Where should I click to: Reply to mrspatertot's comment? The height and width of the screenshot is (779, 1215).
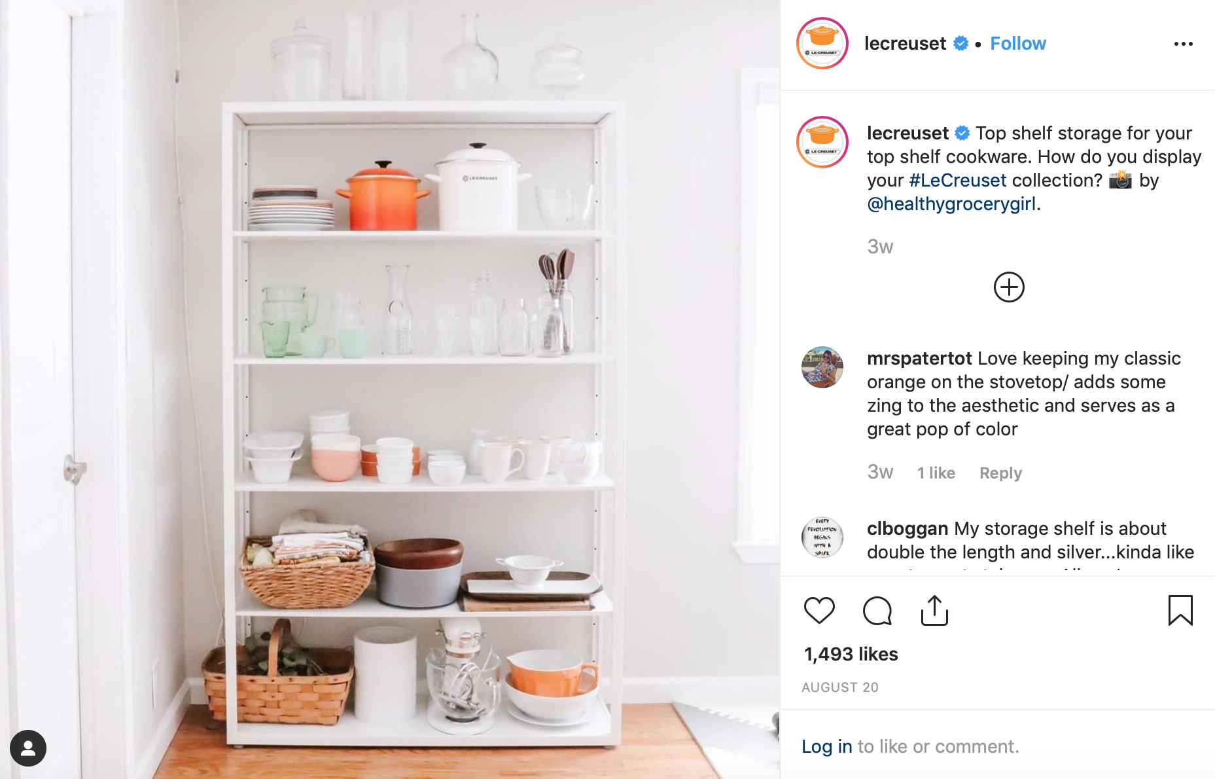coord(1000,473)
